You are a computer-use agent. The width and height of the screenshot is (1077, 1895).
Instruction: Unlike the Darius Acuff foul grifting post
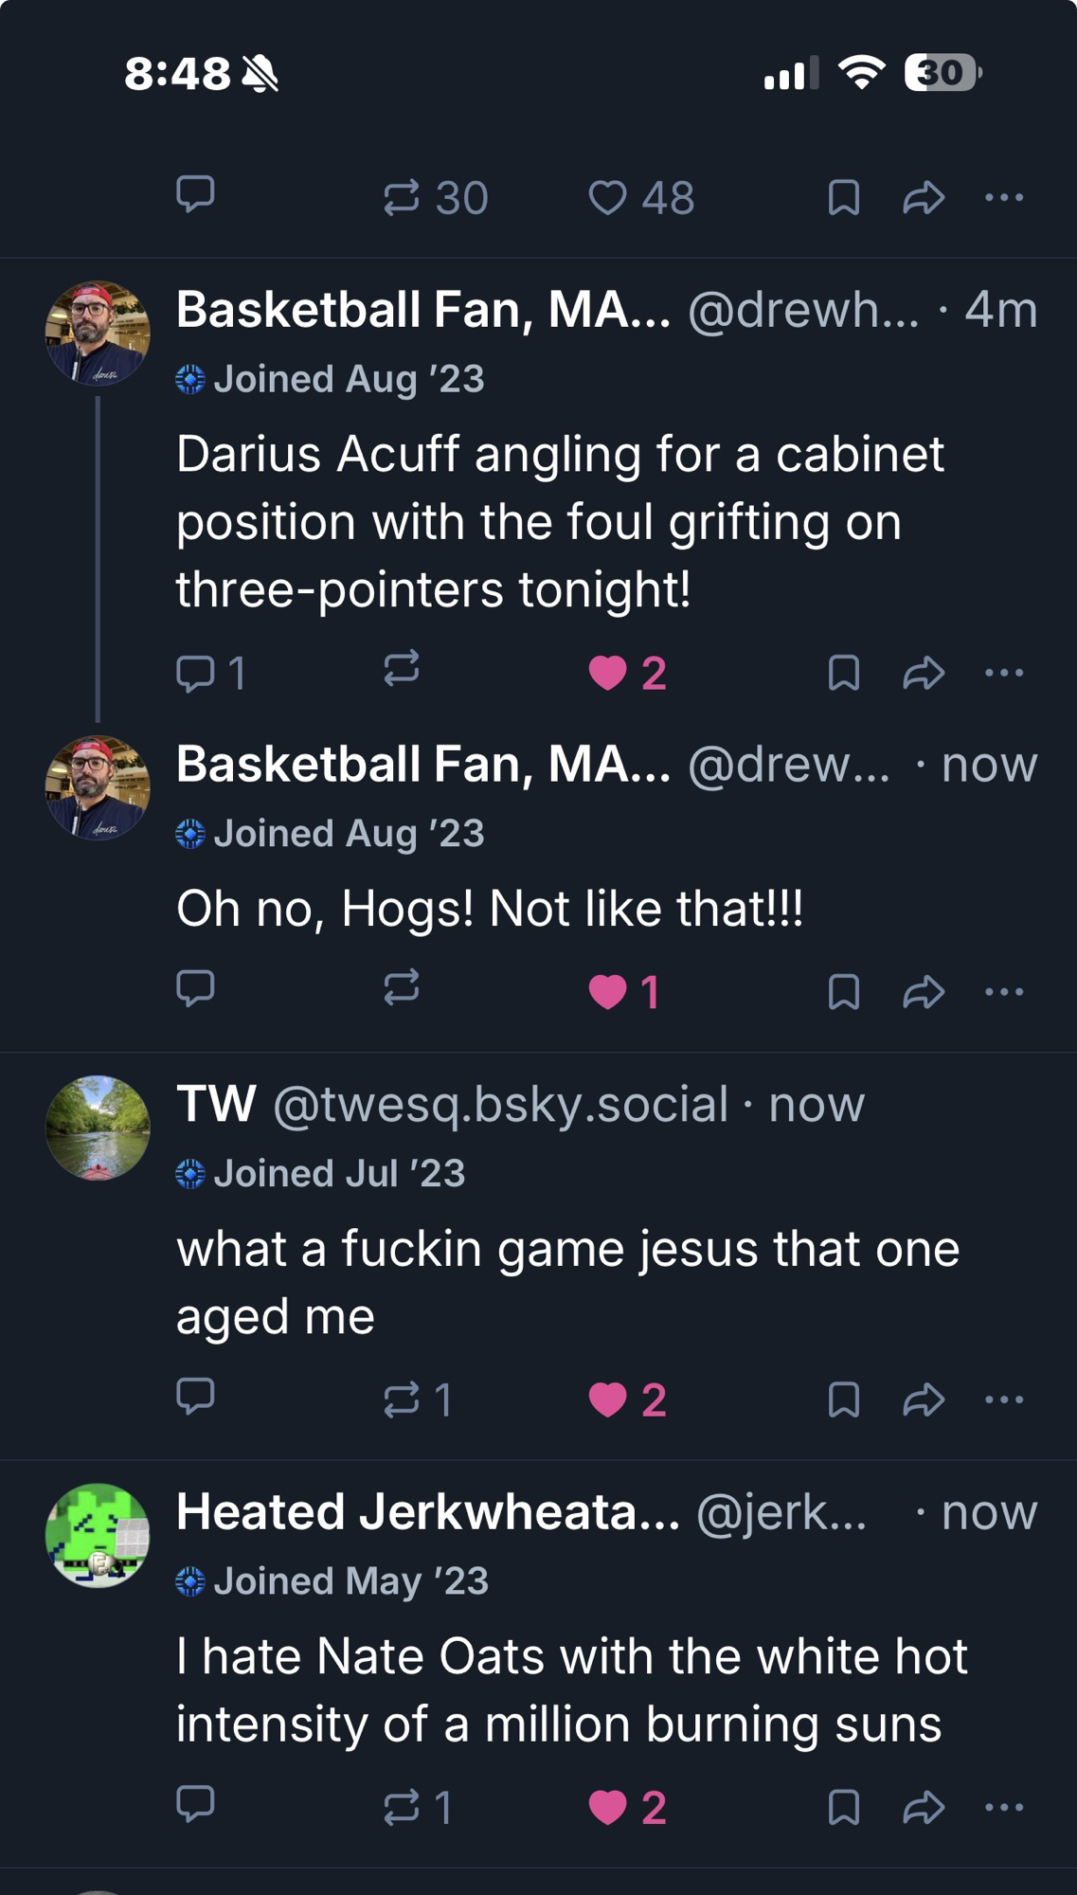[x=607, y=674]
